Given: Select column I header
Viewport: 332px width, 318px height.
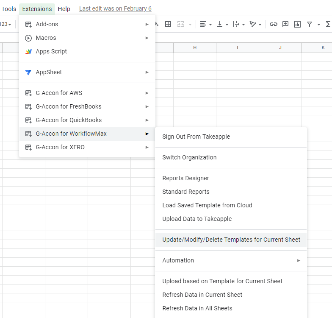Looking at the screenshot, I should 238,47.
